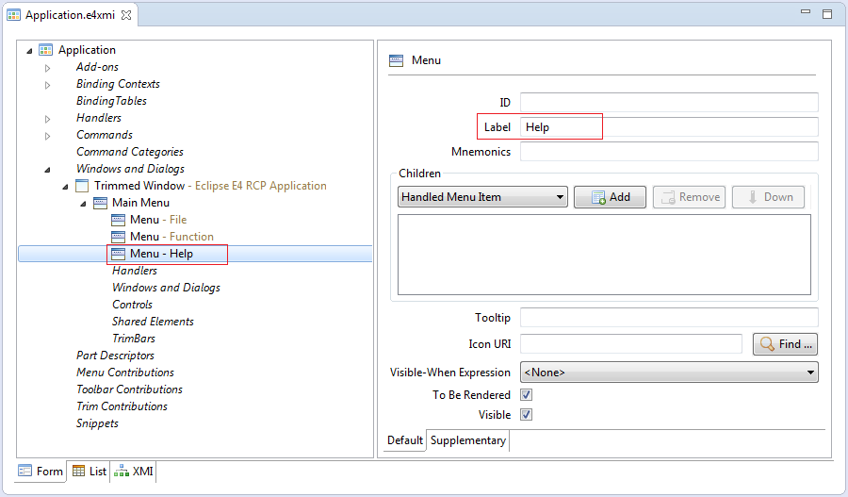Select the Supplementary tab
This screenshot has height=497, width=848.
(467, 440)
